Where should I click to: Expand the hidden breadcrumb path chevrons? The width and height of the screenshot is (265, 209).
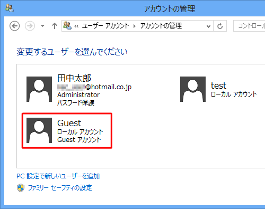pyautogui.click(x=76, y=26)
